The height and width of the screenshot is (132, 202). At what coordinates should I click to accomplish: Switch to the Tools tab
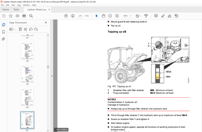pos(16,9)
